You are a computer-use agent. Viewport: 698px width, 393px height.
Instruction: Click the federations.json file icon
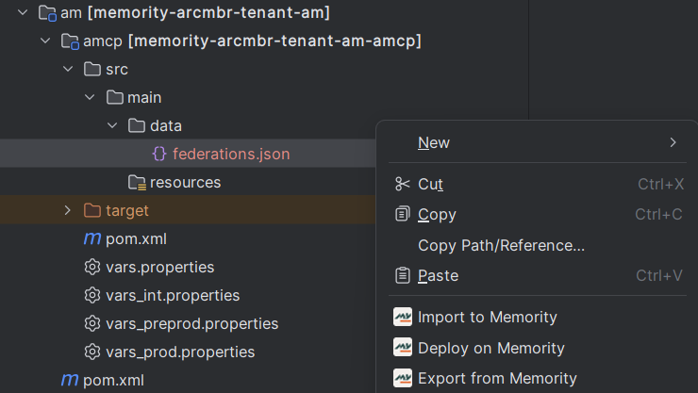click(159, 154)
